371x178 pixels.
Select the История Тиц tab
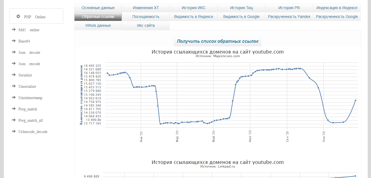point(241,8)
